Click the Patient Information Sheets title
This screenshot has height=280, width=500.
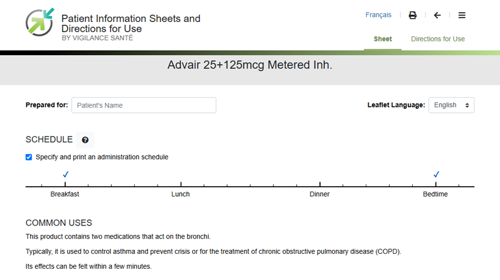coord(130,23)
